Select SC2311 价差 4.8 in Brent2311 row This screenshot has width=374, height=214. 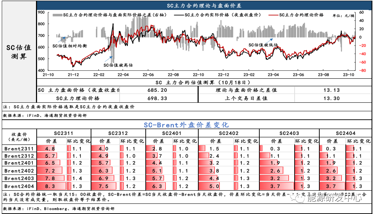point(50,149)
